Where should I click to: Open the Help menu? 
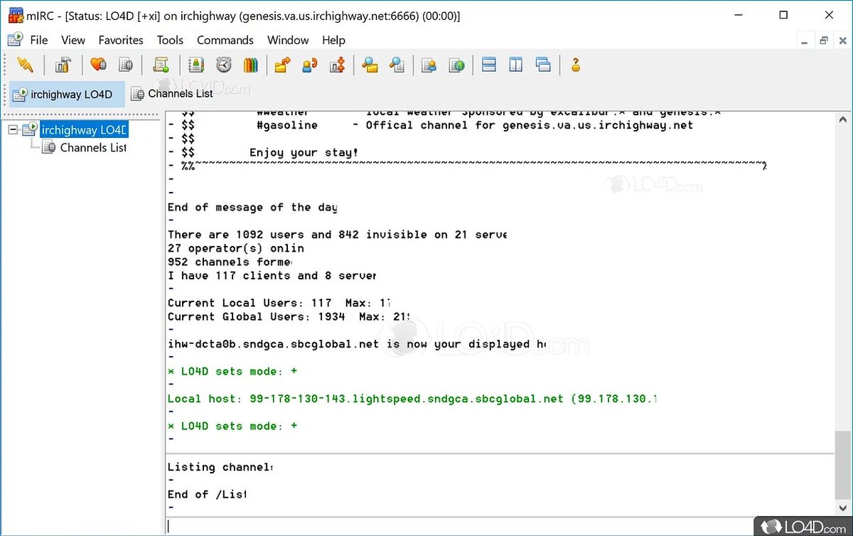333,41
